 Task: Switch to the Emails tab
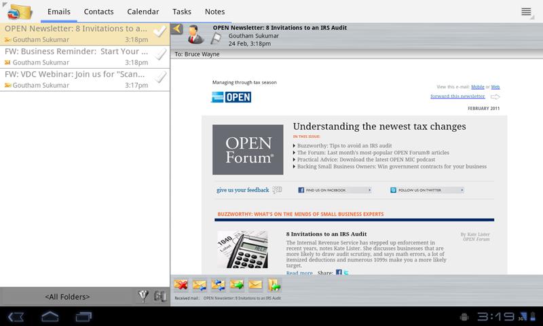[59, 12]
